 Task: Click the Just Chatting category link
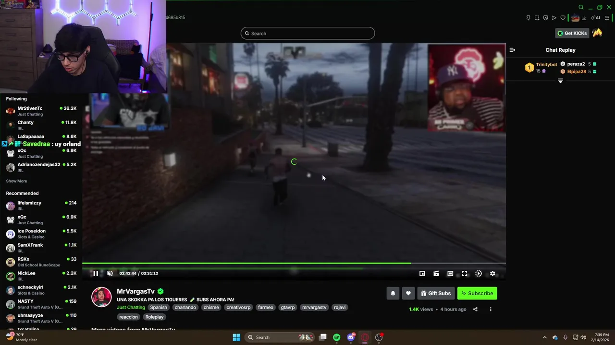click(x=131, y=308)
